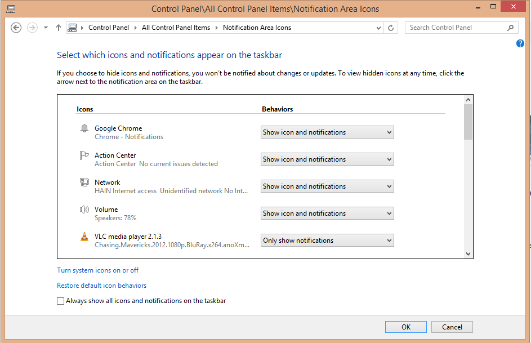Click the VLC media player cone icon
531x343 pixels.
(x=84, y=237)
